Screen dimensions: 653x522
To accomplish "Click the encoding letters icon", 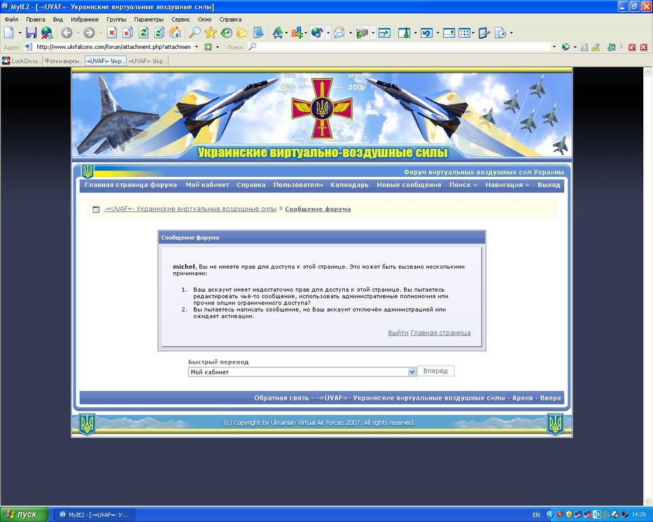I will [x=297, y=33].
